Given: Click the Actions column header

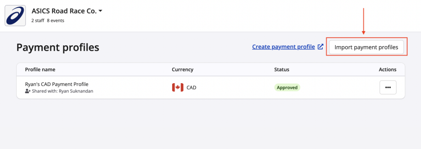Looking at the screenshot, I should click(x=387, y=69).
